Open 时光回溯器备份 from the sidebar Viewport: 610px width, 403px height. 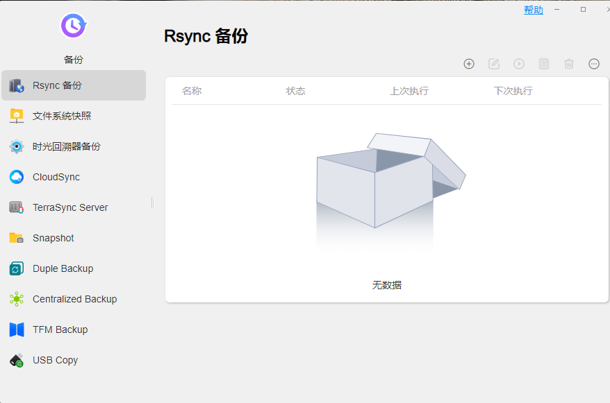[74, 146]
